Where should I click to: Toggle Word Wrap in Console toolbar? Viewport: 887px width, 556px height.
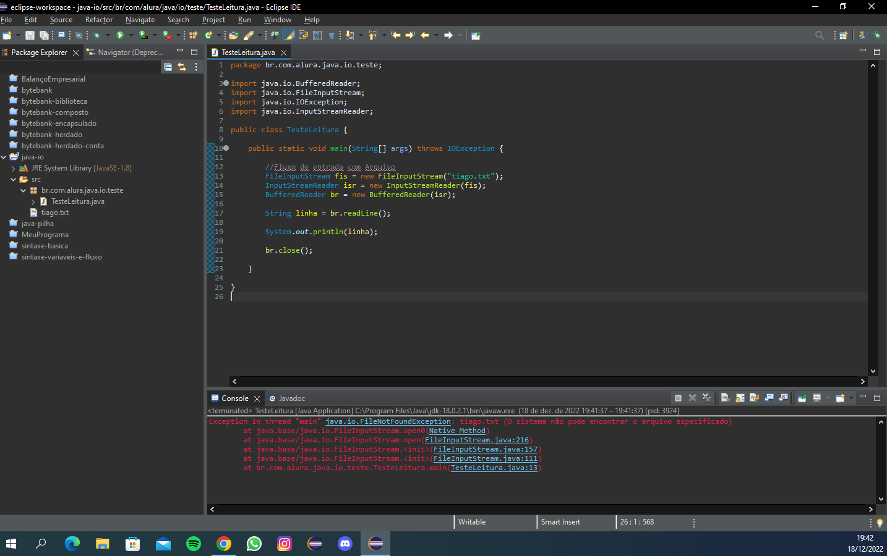point(754,398)
